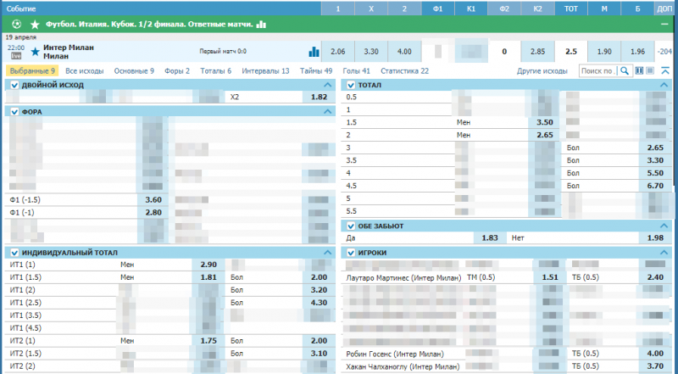678x374 pixels.
Task: Open statistics chart icon in the match row
Action: coord(314,51)
